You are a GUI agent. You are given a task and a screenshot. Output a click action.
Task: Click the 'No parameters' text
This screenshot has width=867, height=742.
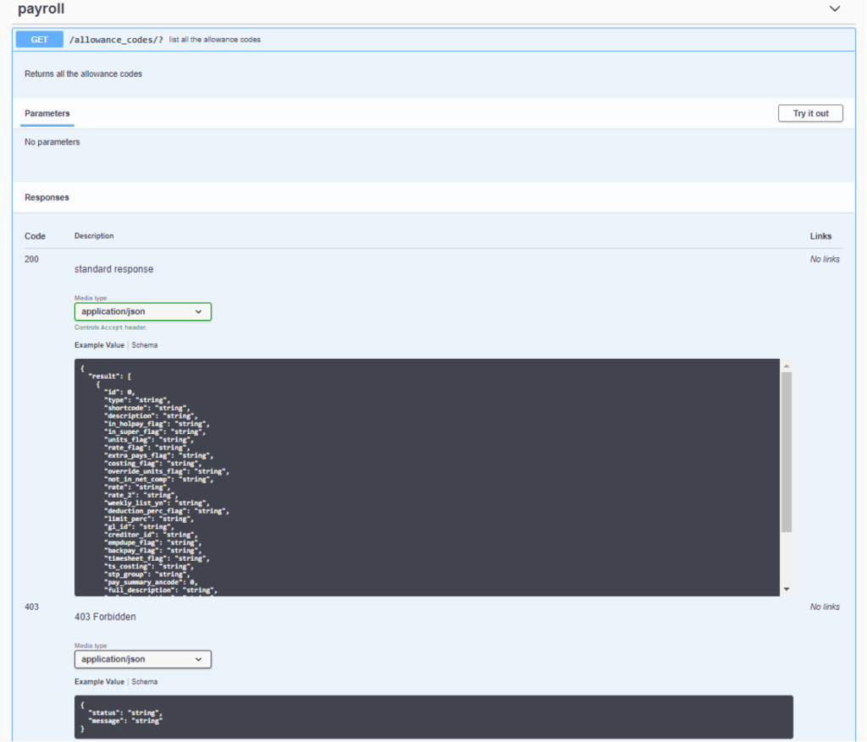click(52, 142)
